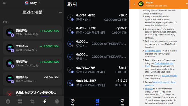Screen dimensions: 188x106
Task: Open the assets pie chart tab
Action: pyautogui.click(x=73, y=102)
